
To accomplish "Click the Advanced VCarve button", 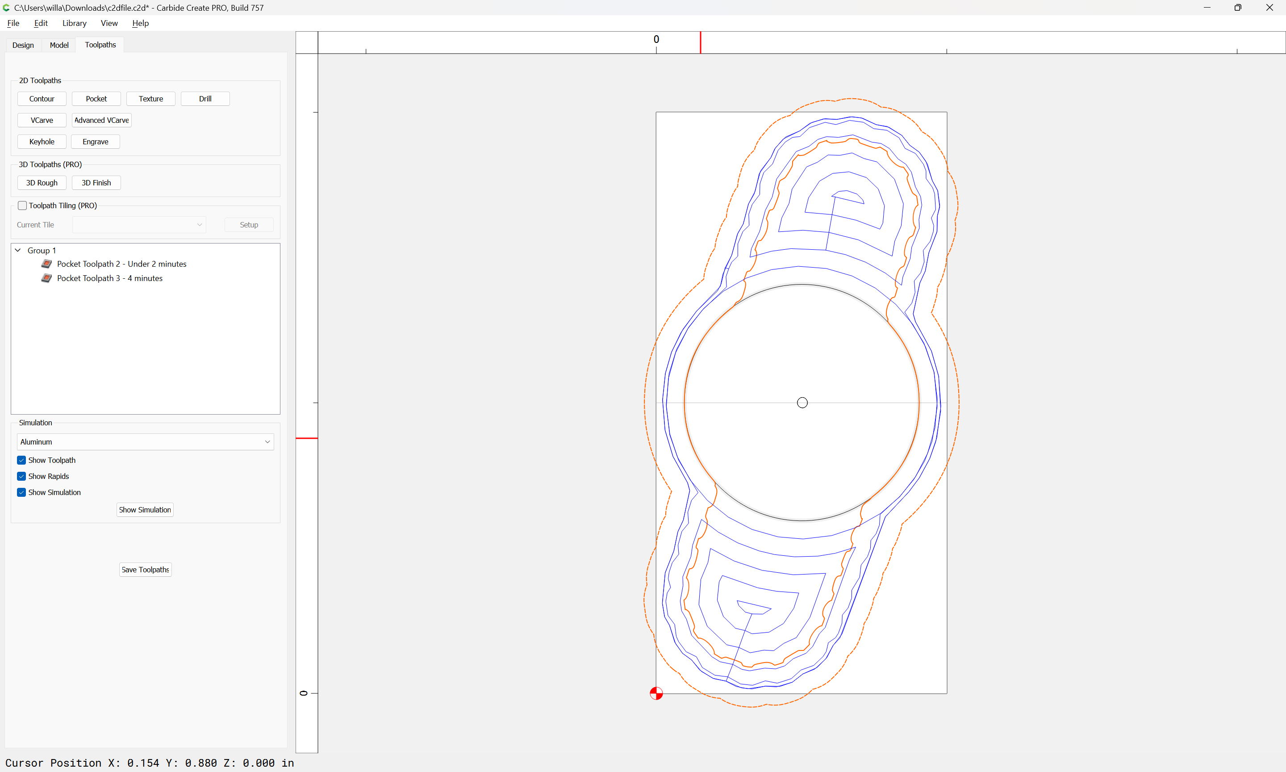I will [101, 120].
